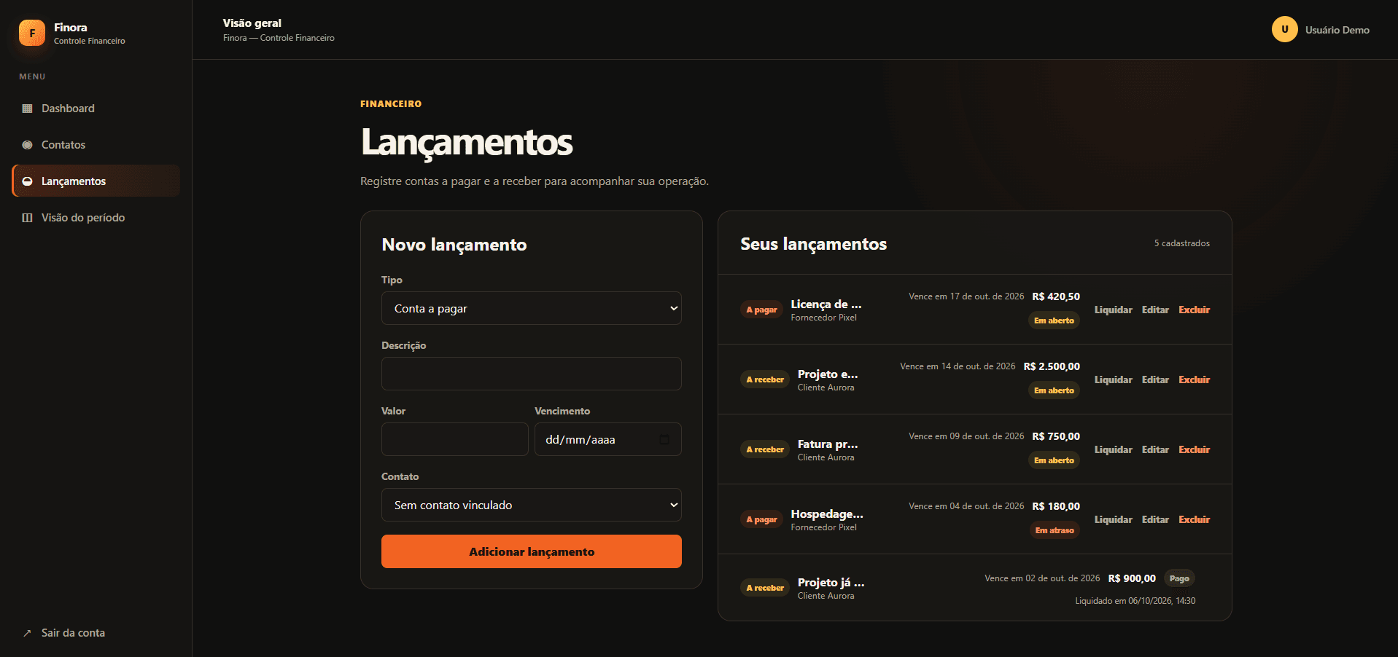
Task: Liquidar the Projeto e... R$ 2.500,00 entry
Action: (1113, 379)
